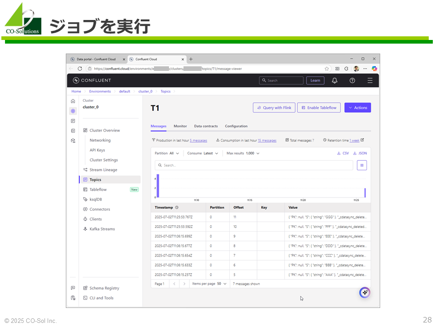436x327 pixels.
Task: Open Schema Registry in the sidebar
Action: [x=101, y=288]
